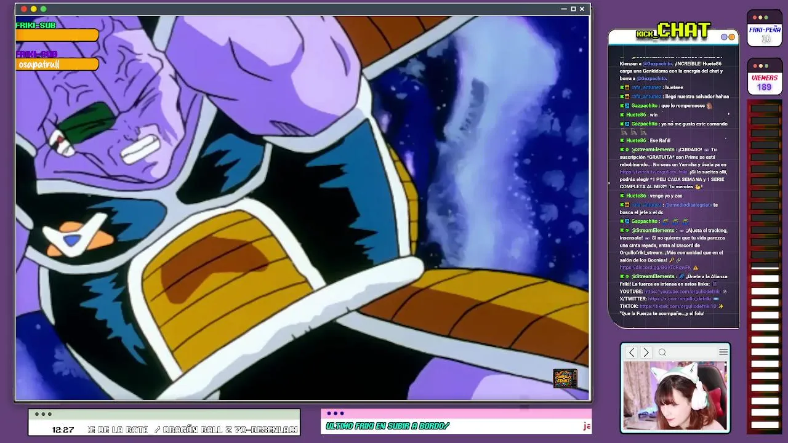Click the 'llegó nuestro salvador hahaa' message

pyautogui.click(x=674, y=96)
